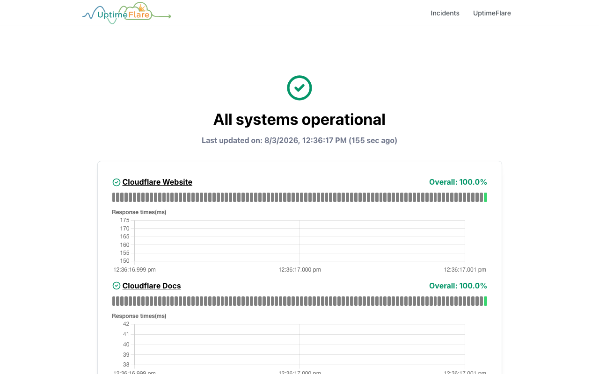Screen dimensions: 599x374
Task: Click Response times(ms) label under Cloudflare Docs
Action: [x=139, y=316]
